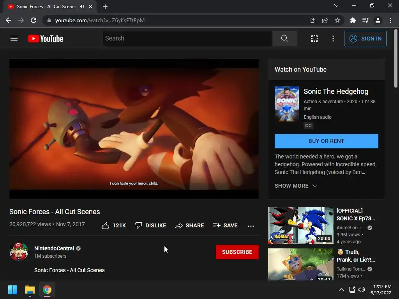Open Chrome profile icon
The height and width of the screenshot is (299, 399).
coord(378,20)
